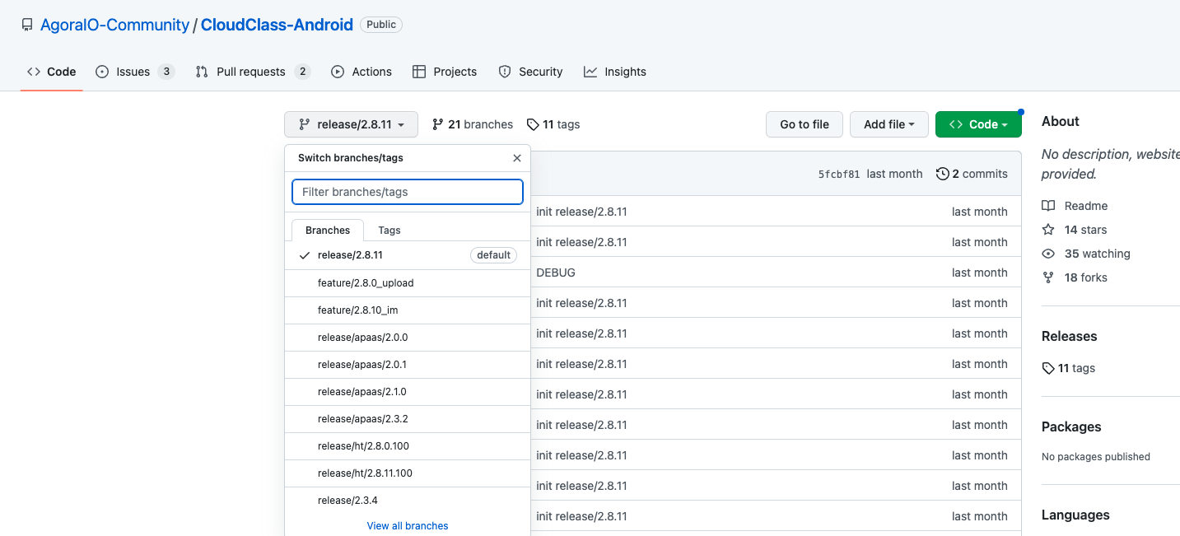Expand the Add file dropdown

(x=889, y=124)
